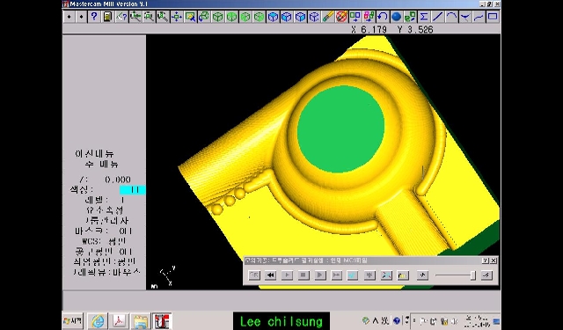The width and height of the screenshot is (563, 330).
Task: Choose the line drawing tool icon
Action: coord(437,17)
